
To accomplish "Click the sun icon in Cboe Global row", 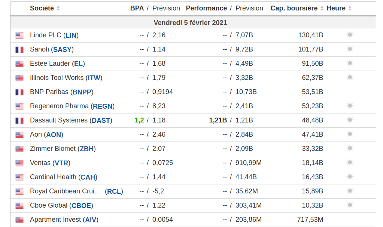I will click(350, 205).
